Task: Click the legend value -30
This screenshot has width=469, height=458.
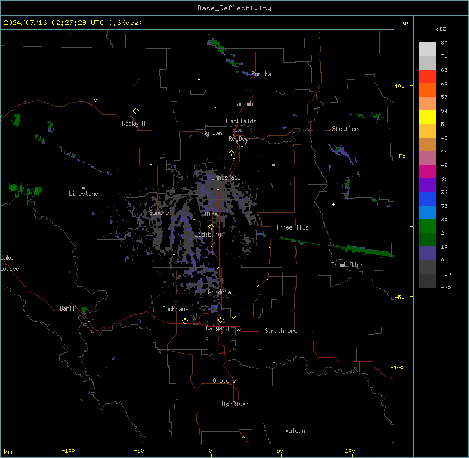Action: [x=446, y=288]
